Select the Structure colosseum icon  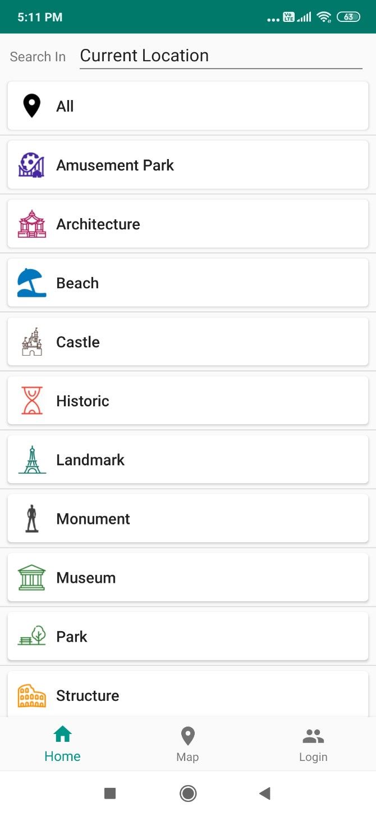[32, 695]
